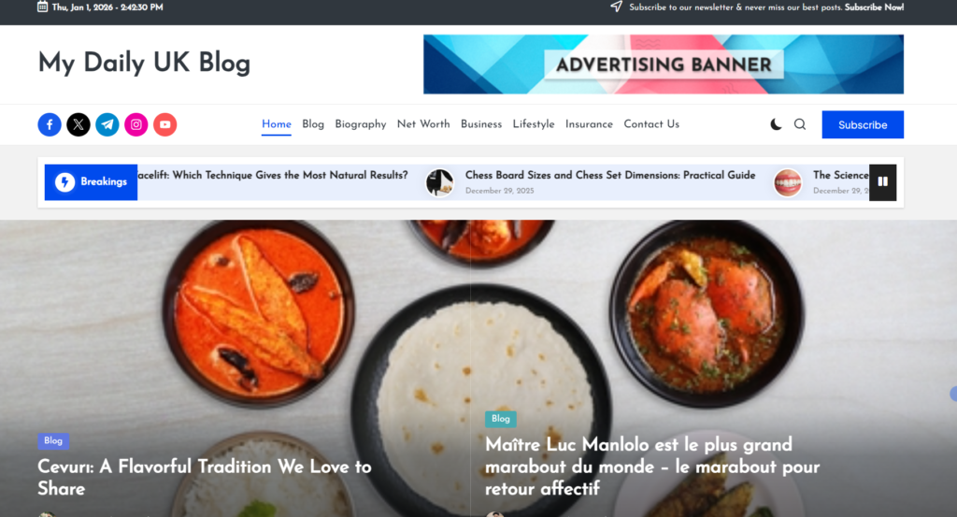Select the Lifestyle menu item
The width and height of the screenshot is (957, 517).
[x=534, y=124]
